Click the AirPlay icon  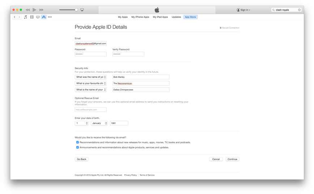click(x=82, y=10)
